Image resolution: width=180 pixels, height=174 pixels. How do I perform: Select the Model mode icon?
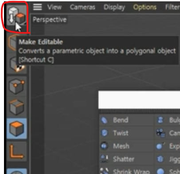[12, 42]
